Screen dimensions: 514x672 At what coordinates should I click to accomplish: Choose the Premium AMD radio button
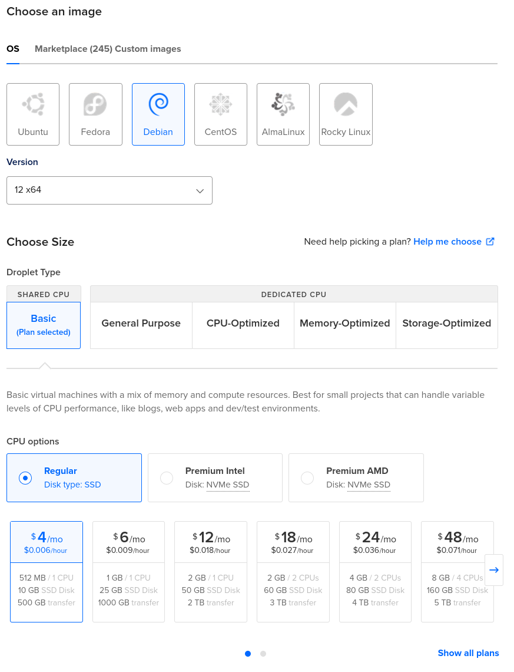coord(307,477)
